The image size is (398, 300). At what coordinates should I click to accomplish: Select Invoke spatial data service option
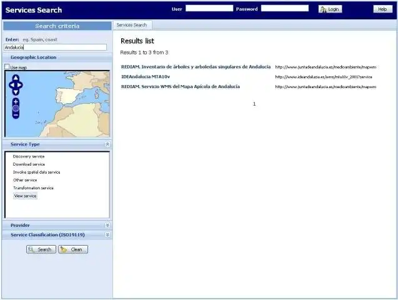[36, 172]
